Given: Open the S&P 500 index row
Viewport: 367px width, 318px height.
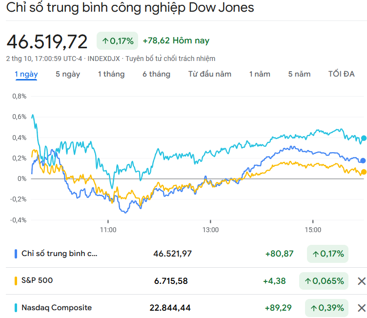Looking at the screenshot, I should tap(37, 280).
